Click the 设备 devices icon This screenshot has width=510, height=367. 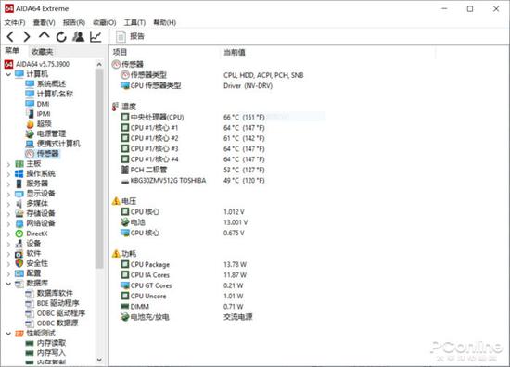[19, 244]
